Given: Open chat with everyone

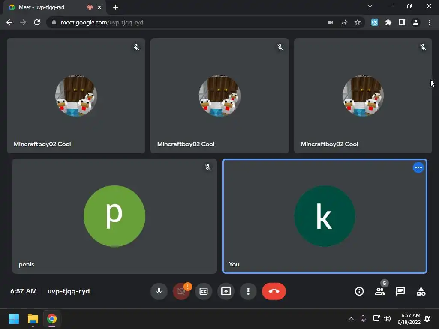Looking at the screenshot, I should tap(400, 291).
